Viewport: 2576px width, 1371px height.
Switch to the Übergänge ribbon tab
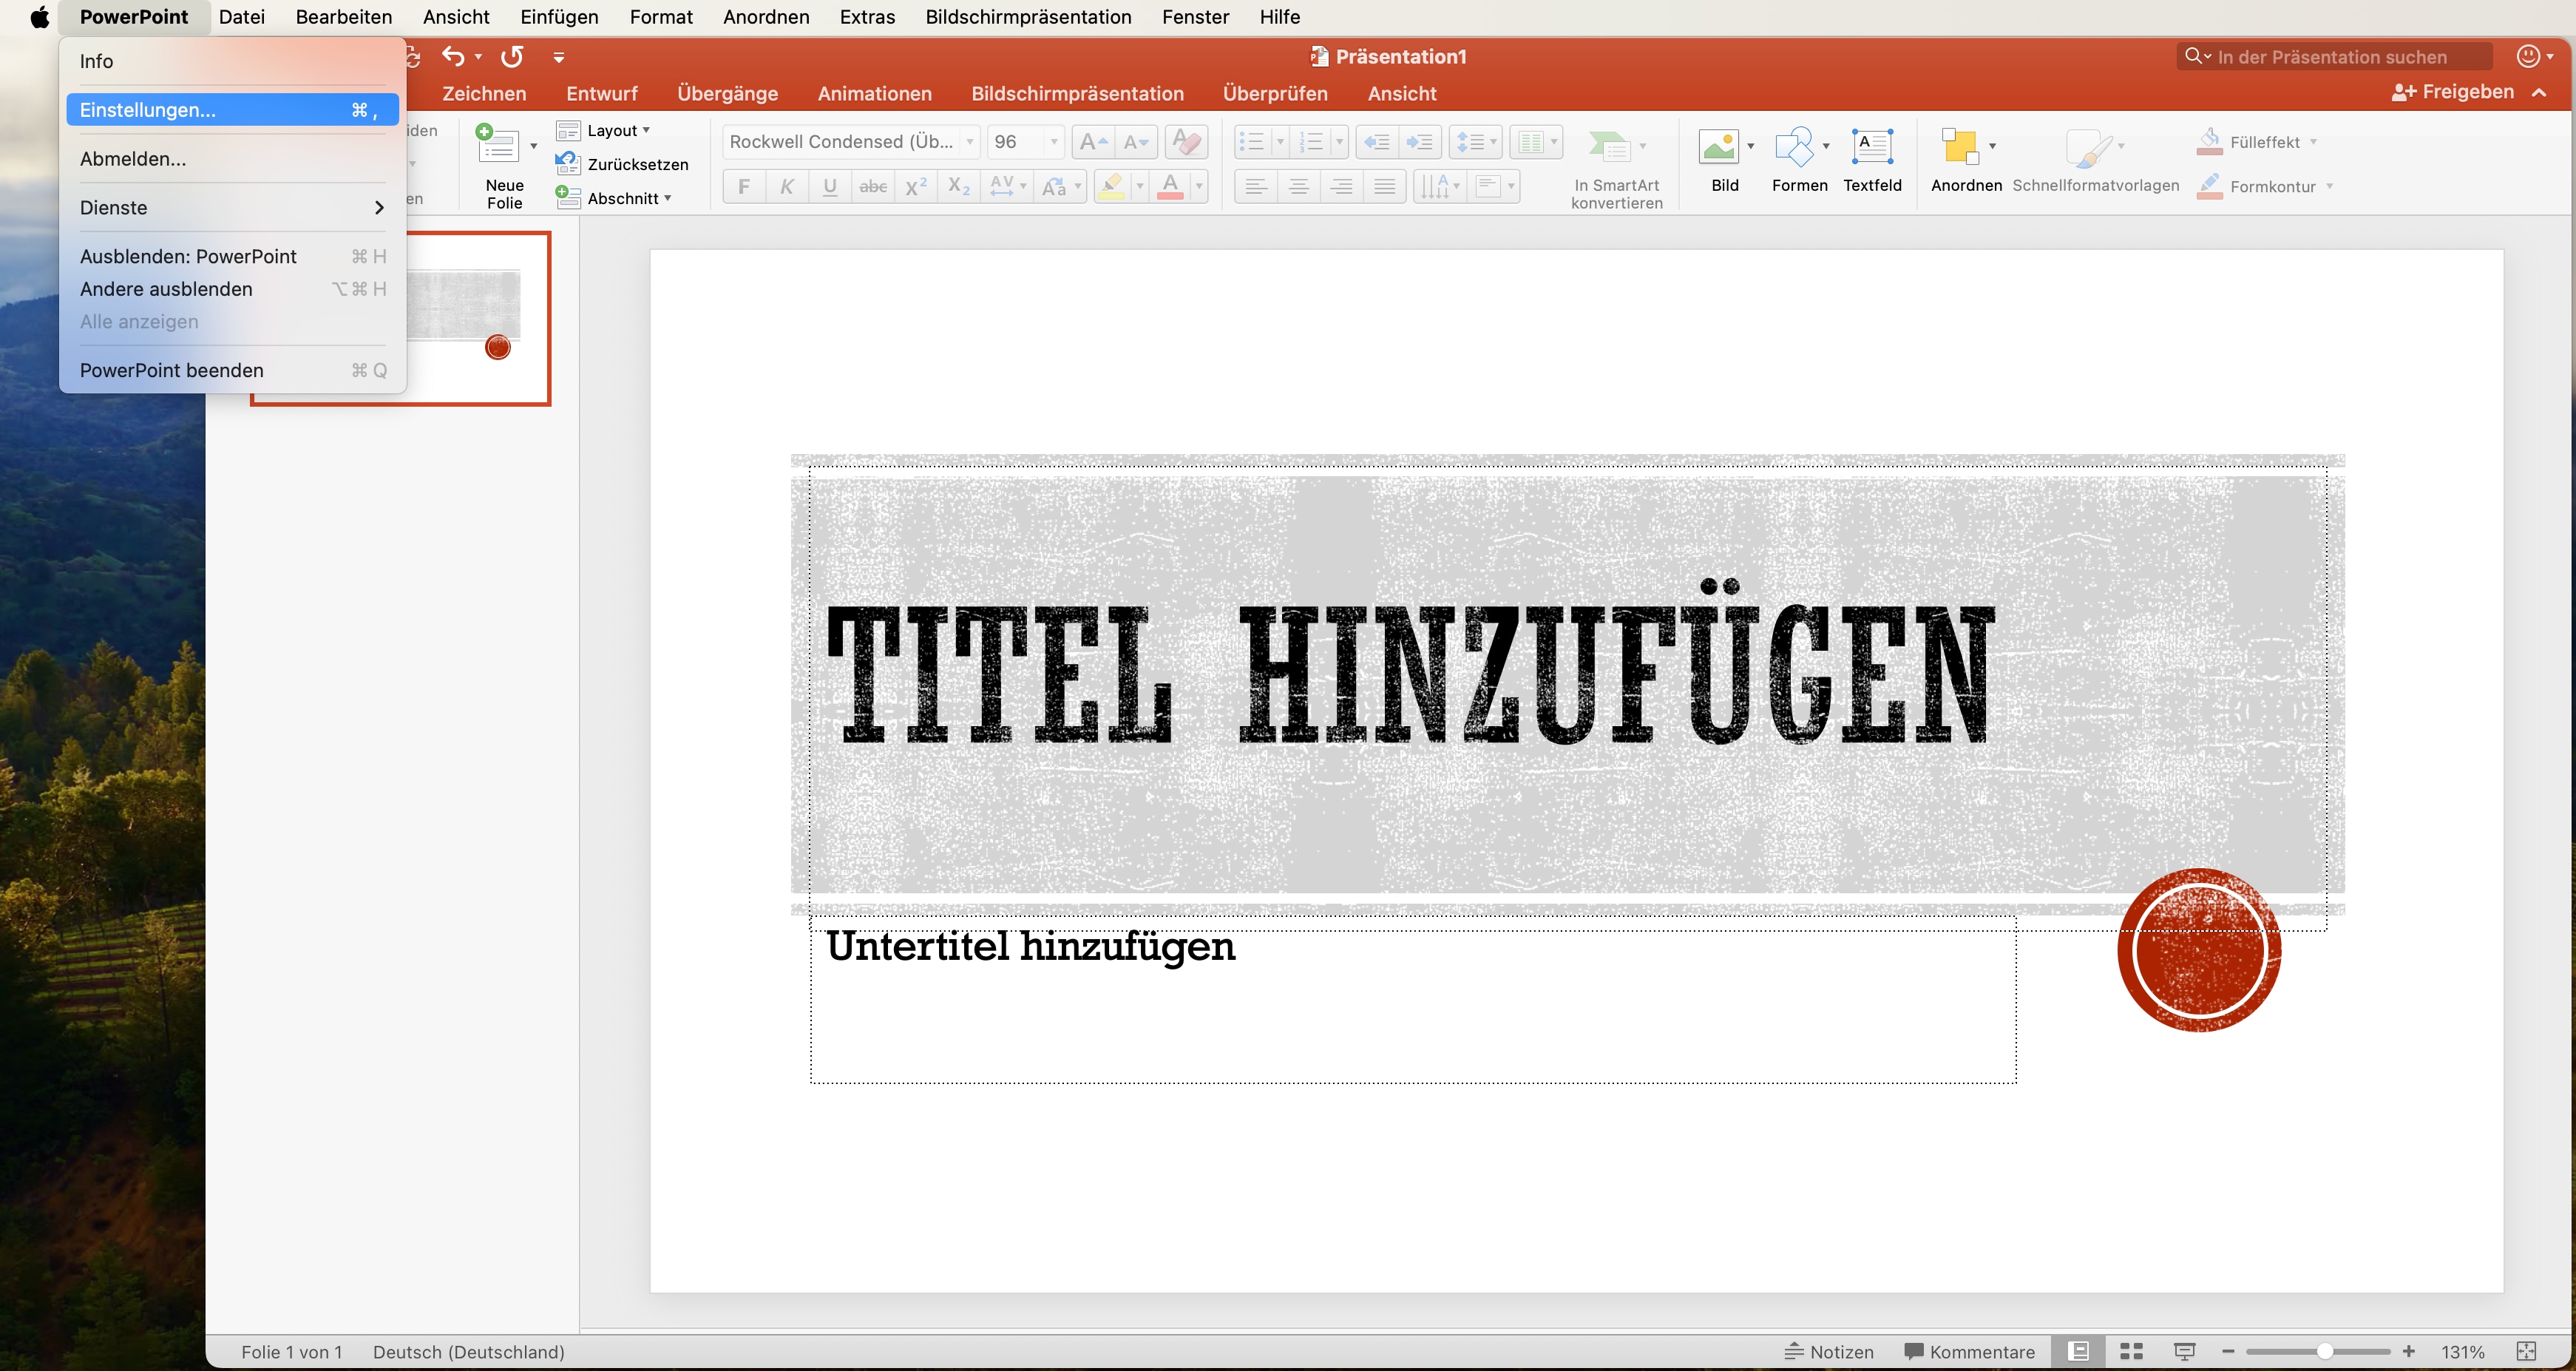(x=727, y=94)
